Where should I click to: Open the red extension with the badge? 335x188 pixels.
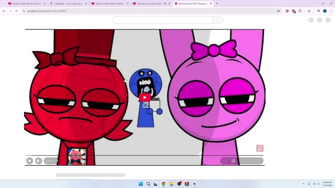294,11
